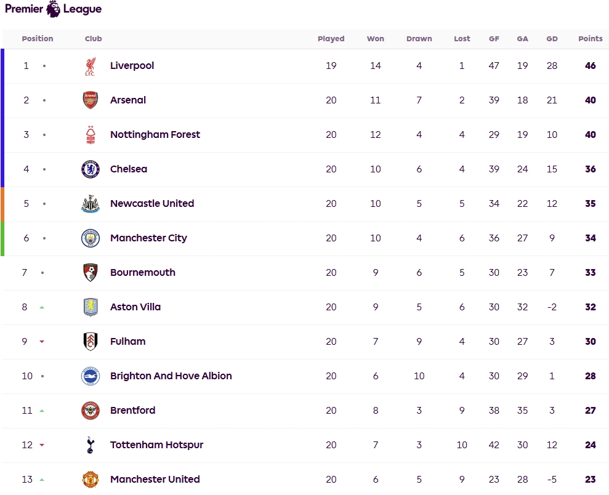The height and width of the screenshot is (495, 609).
Task: Click the Chelsea club badge
Action: point(91,169)
